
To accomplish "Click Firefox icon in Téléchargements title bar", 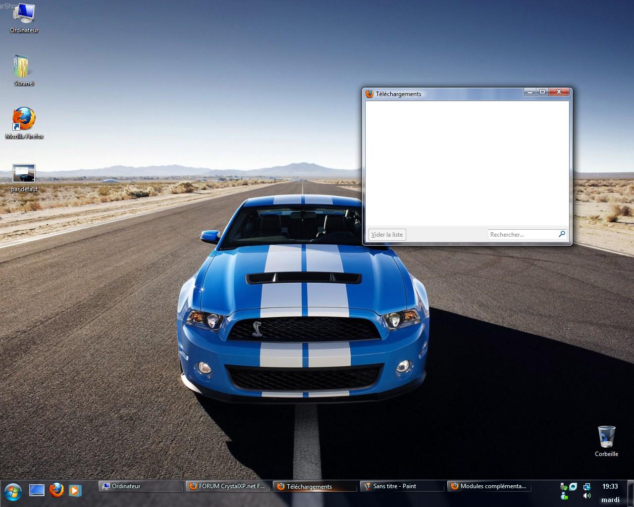I will coord(369,94).
